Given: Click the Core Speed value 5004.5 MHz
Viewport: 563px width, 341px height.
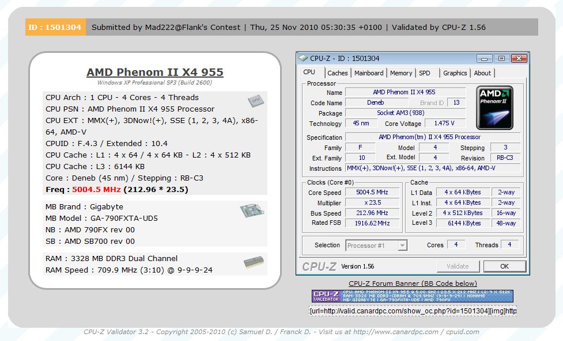Looking at the screenshot, I should tap(372, 192).
